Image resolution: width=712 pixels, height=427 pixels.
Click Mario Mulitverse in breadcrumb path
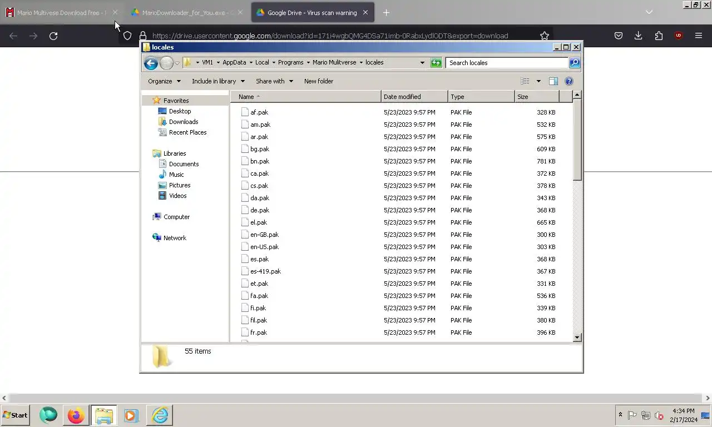[x=334, y=63]
